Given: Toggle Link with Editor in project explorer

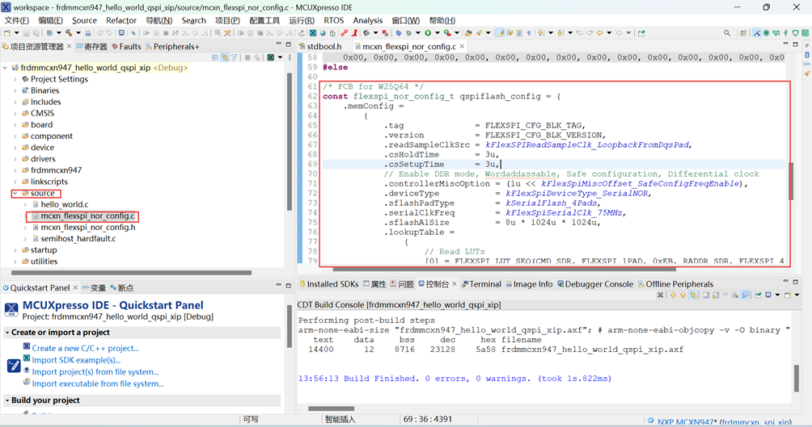Looking at the screenshot, I should click(x=225, y=57).
